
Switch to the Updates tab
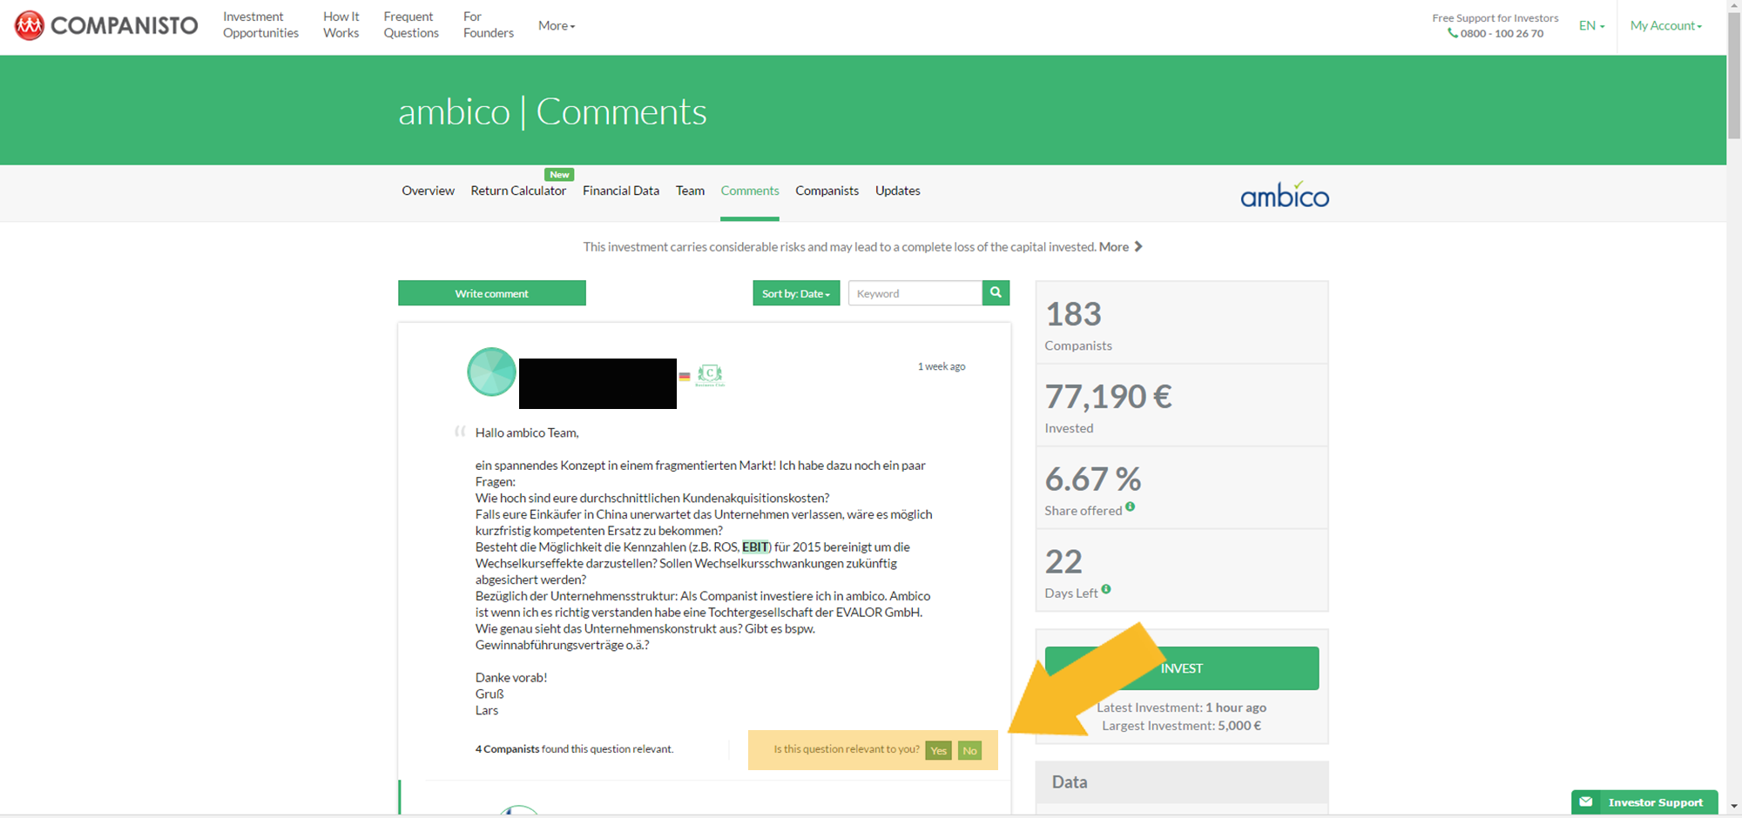pyautogui.click(x=898, y=191)
